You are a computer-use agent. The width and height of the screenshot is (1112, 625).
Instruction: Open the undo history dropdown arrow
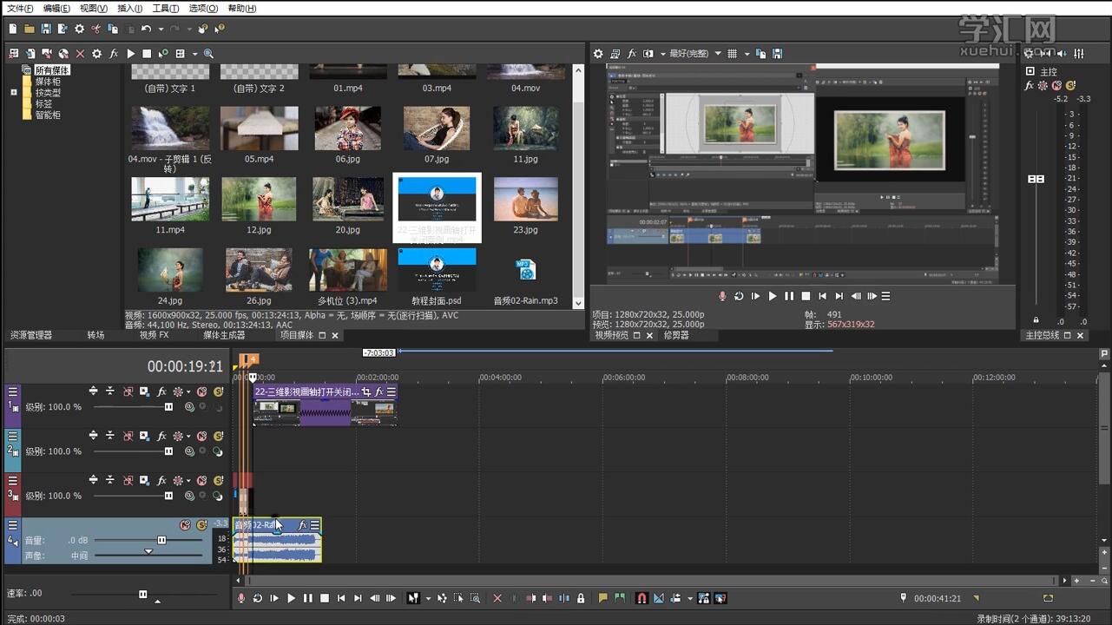pos(161,30)
